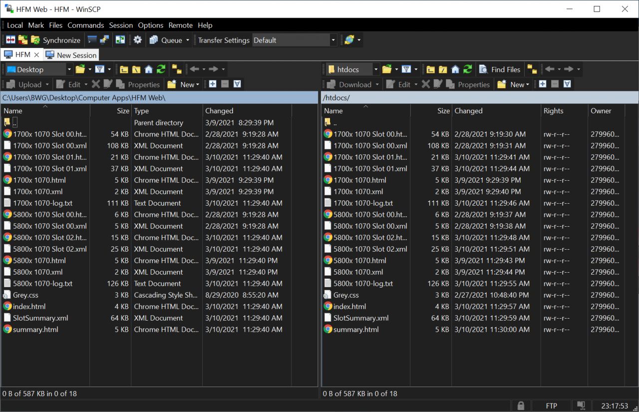
Task: Click the local Select Files plus icon
Action: [x=213, y=84]
